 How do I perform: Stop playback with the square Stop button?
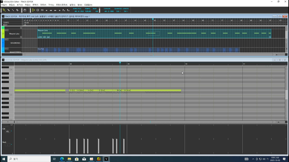[38, 10]
